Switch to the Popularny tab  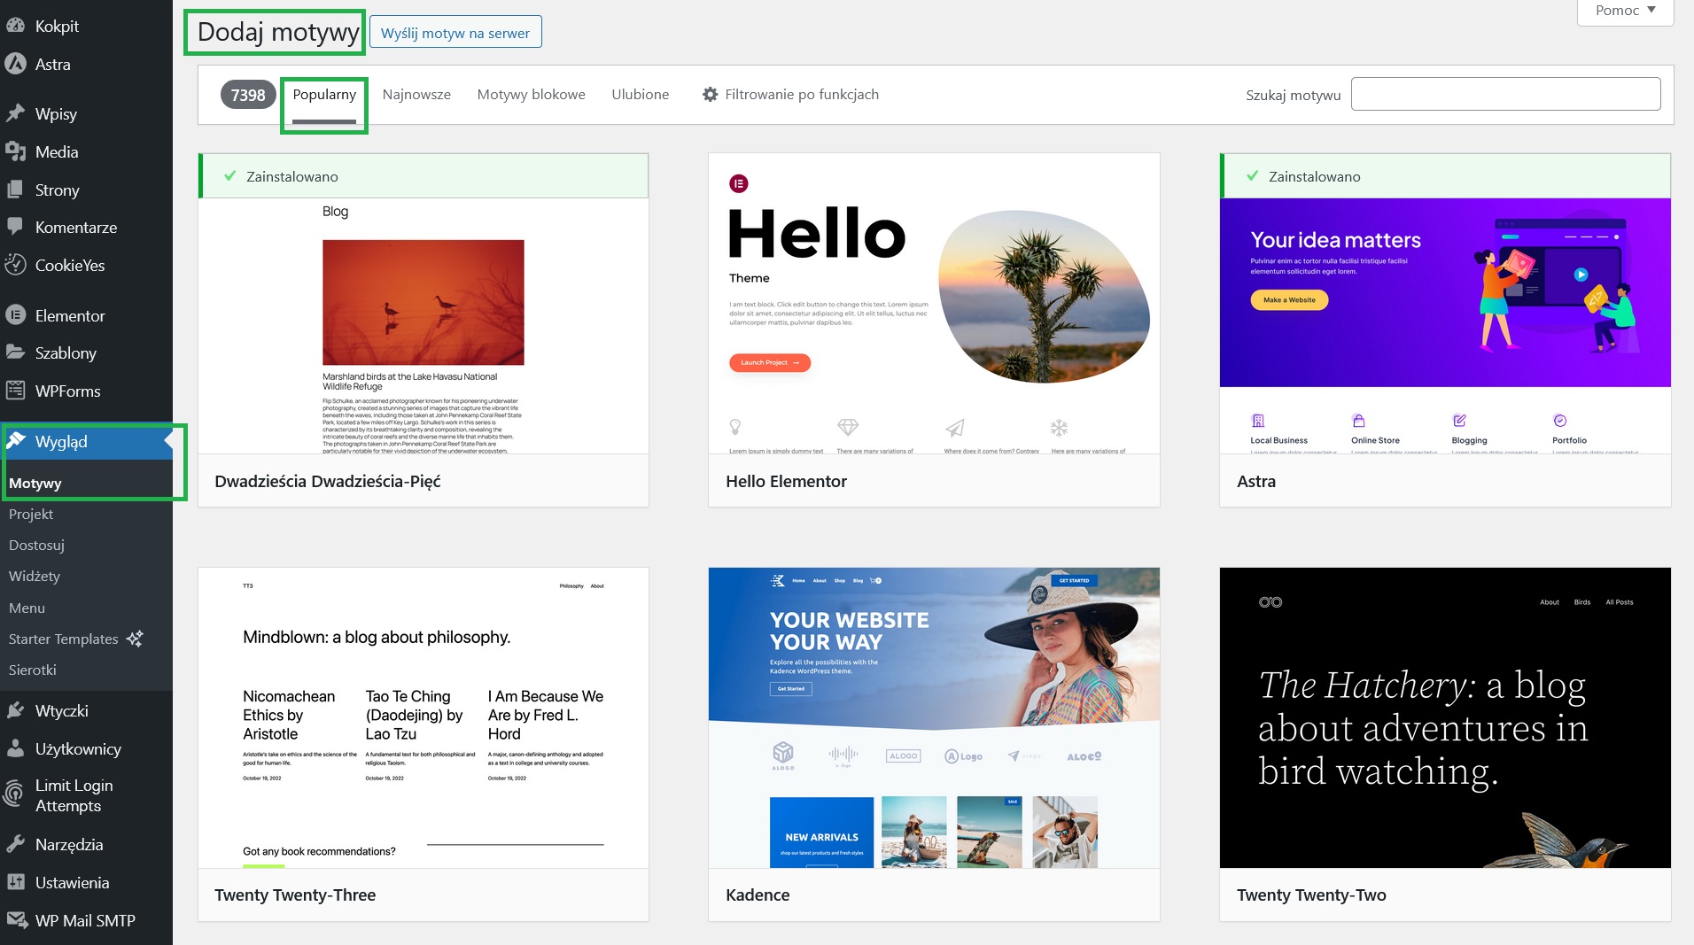(x=324, y=95)
